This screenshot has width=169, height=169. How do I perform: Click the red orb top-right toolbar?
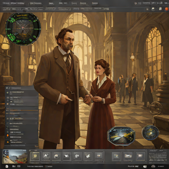pos(167,9)
